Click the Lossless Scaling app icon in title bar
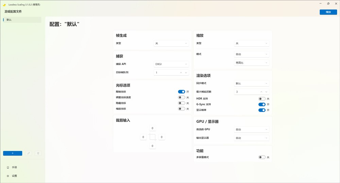Viewport: 340px width, 183px height. (4, 5)
